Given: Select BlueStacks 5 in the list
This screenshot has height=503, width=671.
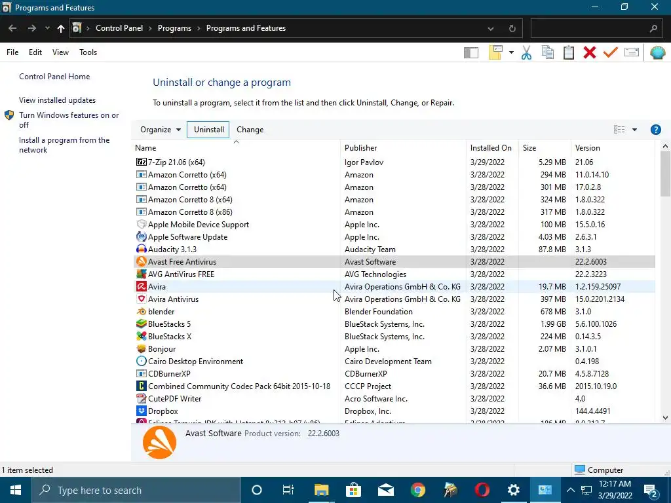Looking at the screenshot, I should (394, 324).
